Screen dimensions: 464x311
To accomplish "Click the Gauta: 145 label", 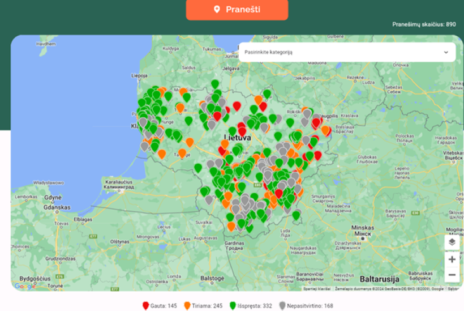I will click(x=164, y=306).
